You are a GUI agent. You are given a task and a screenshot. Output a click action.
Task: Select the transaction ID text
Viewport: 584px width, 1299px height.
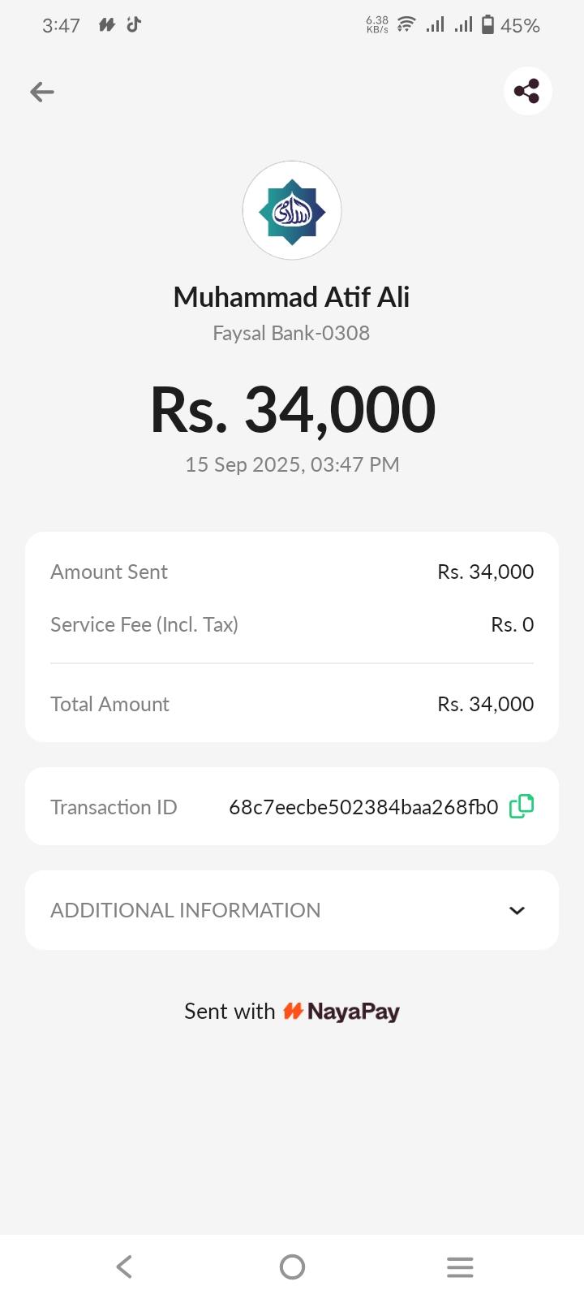tap(363, 807)
